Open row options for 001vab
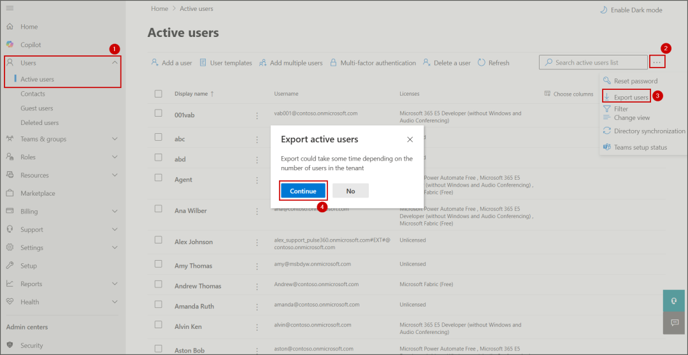The height and width of the screenshot is (355, 688). click(x=257, y=115)
